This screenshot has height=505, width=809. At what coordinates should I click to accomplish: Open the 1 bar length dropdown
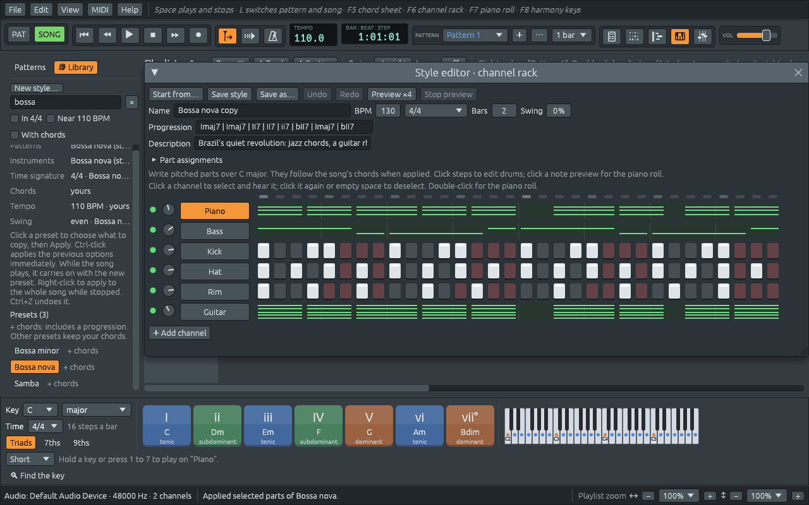coord(571,35)
